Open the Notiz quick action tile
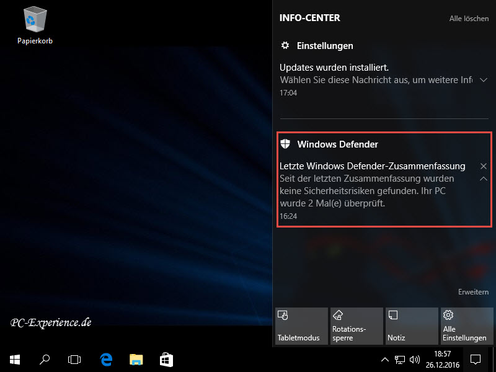The width and height of the screenshot is (496, 372). (x=410, y=326)
